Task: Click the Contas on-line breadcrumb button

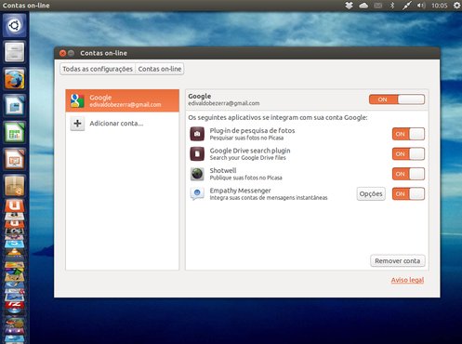Action: (x=160, y=69)
